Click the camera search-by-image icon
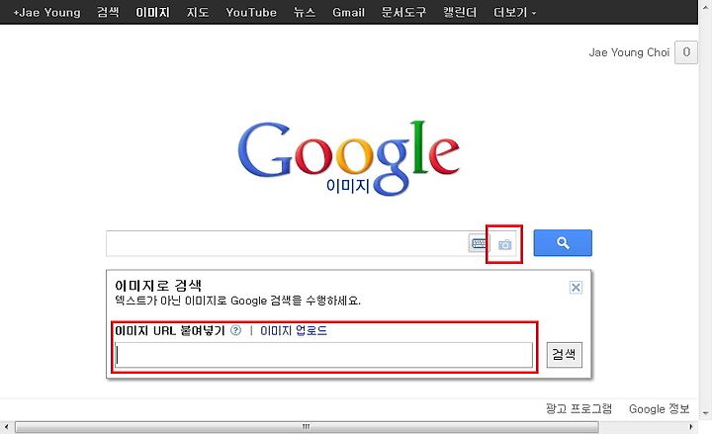This screenshot has height=434, width=712. click(504, 245)
